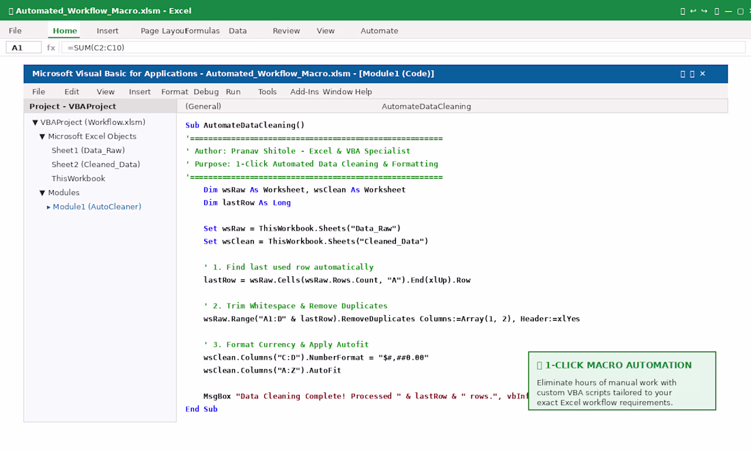
Task: Open the Tools menu
Action: [267, 91]
